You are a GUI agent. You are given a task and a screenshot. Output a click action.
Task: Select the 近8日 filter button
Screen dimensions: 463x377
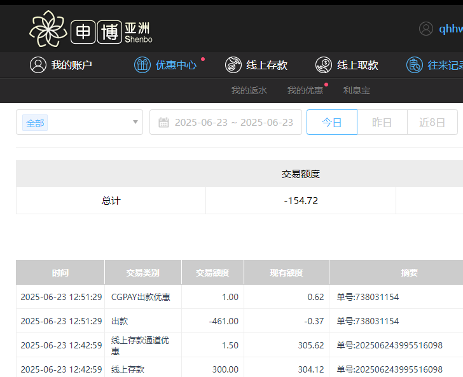point(432,123)
